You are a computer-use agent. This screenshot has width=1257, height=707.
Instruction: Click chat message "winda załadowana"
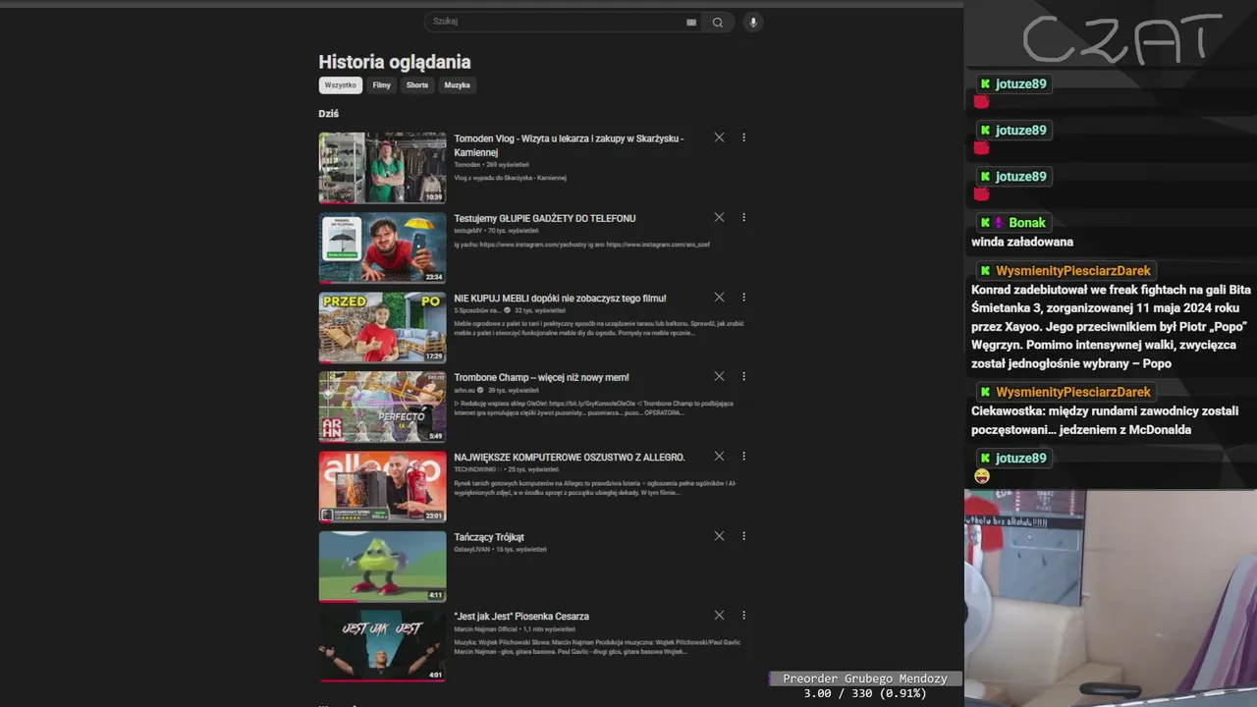(1022, 243)
